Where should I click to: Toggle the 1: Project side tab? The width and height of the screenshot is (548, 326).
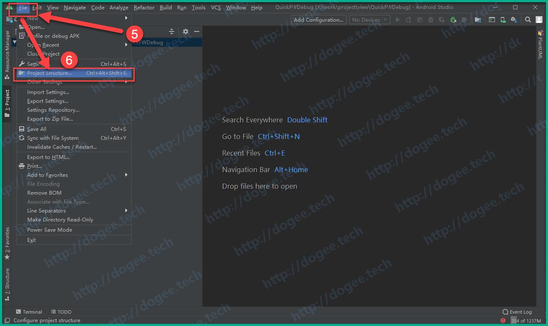(x=7, y=104)
